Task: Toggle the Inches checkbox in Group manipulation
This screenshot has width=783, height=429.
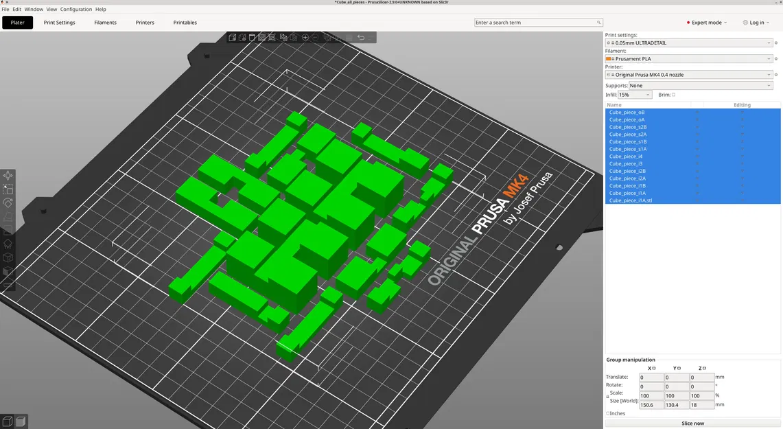Action: tap(609, 413)
